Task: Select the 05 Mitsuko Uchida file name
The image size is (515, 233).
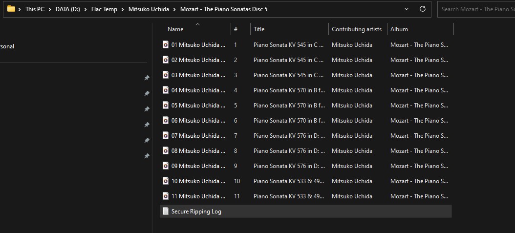Action: pyautogui.click(x=198, y=105)
